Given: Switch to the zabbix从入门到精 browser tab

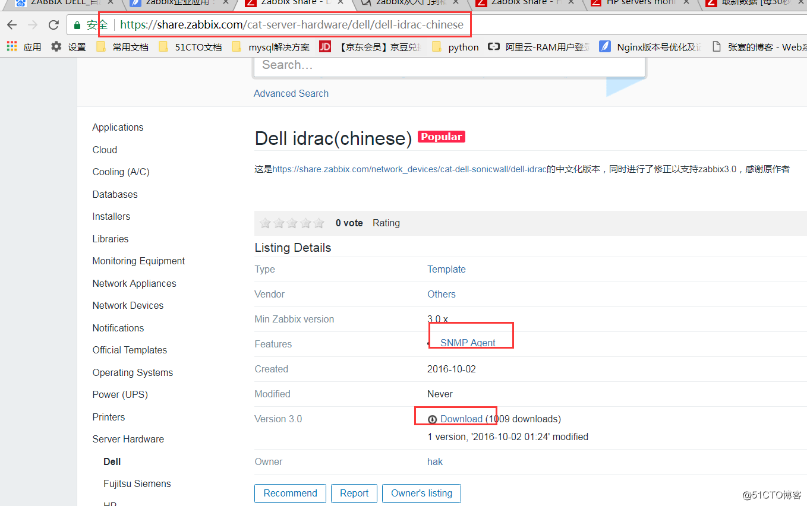Looking at the screenshot, I should tap(410, 3).
